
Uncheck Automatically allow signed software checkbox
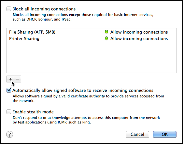point(9,90)
